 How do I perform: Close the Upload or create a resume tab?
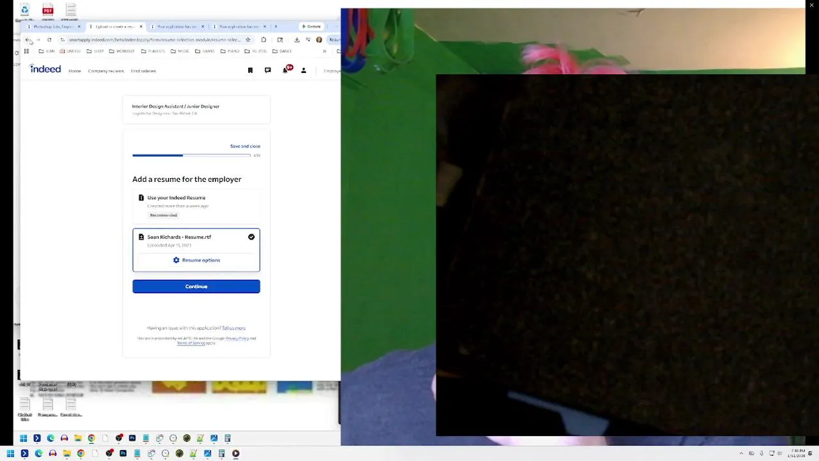141,27
